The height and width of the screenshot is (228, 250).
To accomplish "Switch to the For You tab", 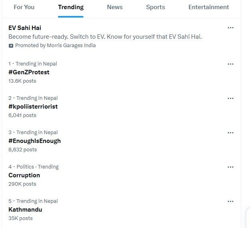I will pos(24,7).
